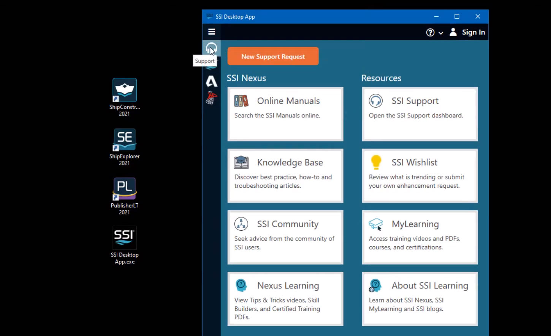Click the New Support Request button
551x336 pixels.
coord(273,56)
